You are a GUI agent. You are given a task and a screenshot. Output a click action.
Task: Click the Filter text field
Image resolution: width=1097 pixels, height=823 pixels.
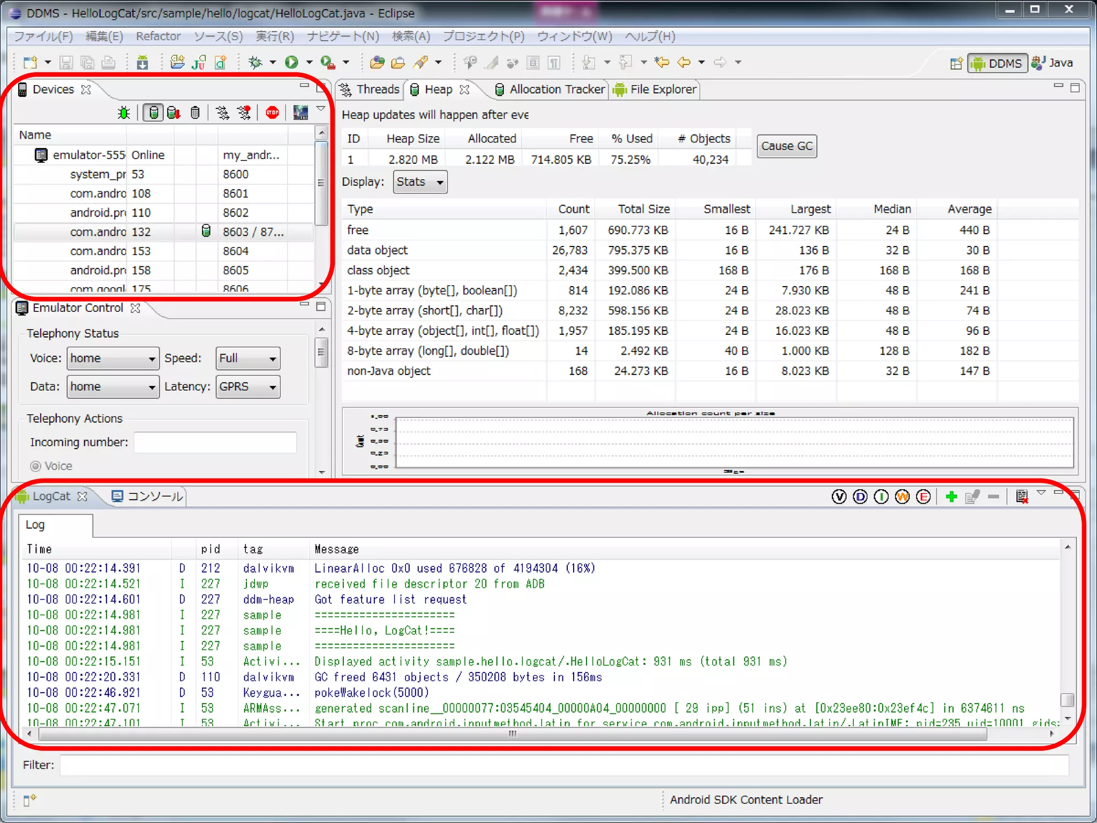pyautogui.click(x=563, y=765)
